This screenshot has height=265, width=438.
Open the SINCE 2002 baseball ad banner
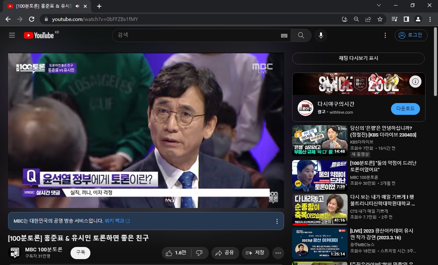click(359, 84)
